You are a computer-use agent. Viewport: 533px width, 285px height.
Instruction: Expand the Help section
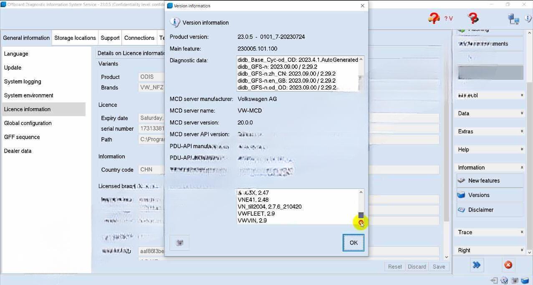(x=490, y=149)
